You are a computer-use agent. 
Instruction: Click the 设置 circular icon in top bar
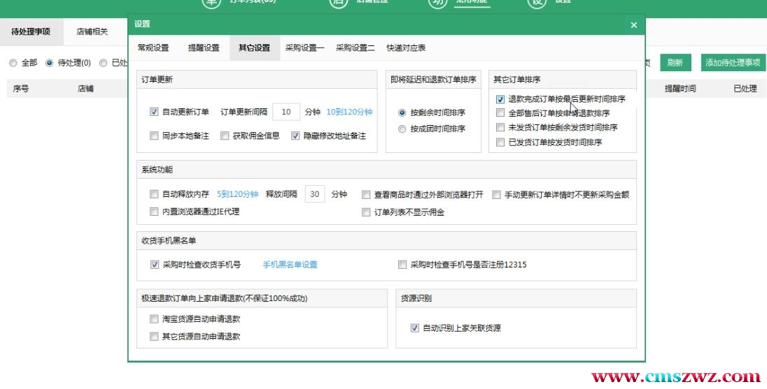coord(536,2)
